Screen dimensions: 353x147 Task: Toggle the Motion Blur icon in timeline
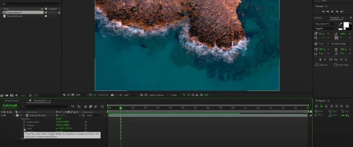coord(96,107)
